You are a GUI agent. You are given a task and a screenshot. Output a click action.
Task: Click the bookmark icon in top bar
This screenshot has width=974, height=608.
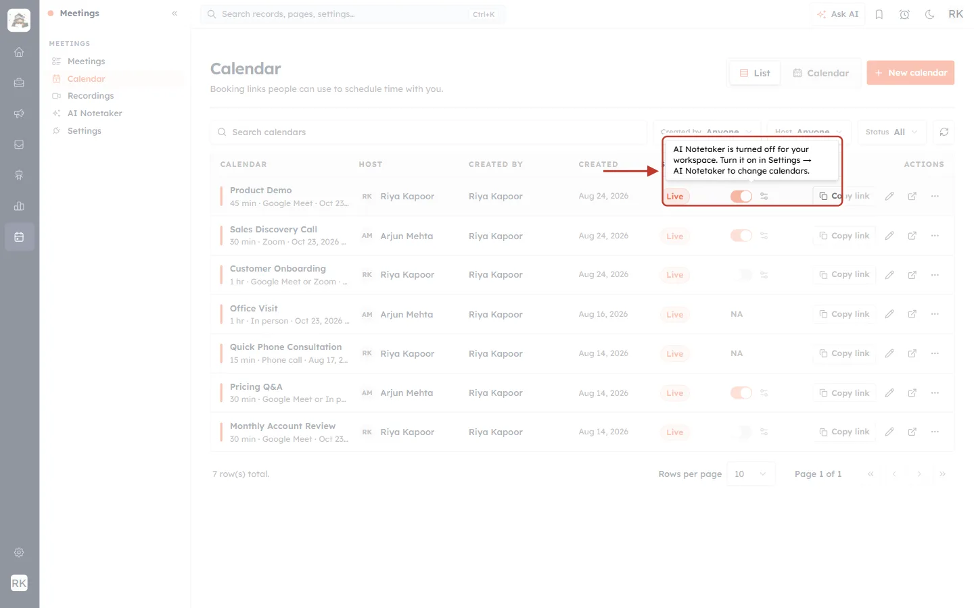[x=879, y=14]
